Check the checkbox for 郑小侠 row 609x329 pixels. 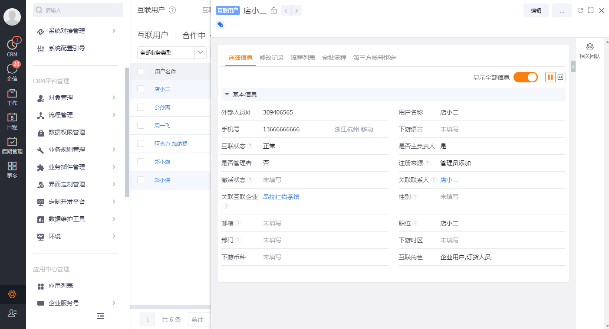click(x=141, y=180)
